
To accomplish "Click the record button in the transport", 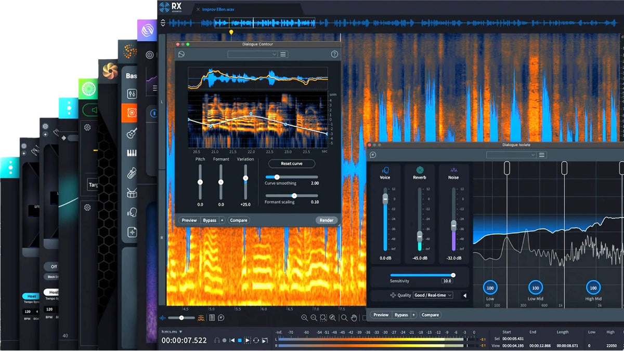I will (x=225, y=340).
